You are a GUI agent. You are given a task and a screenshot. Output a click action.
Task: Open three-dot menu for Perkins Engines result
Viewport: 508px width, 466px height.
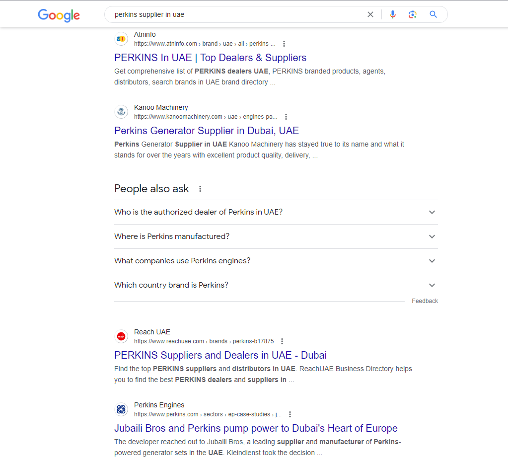290,414
